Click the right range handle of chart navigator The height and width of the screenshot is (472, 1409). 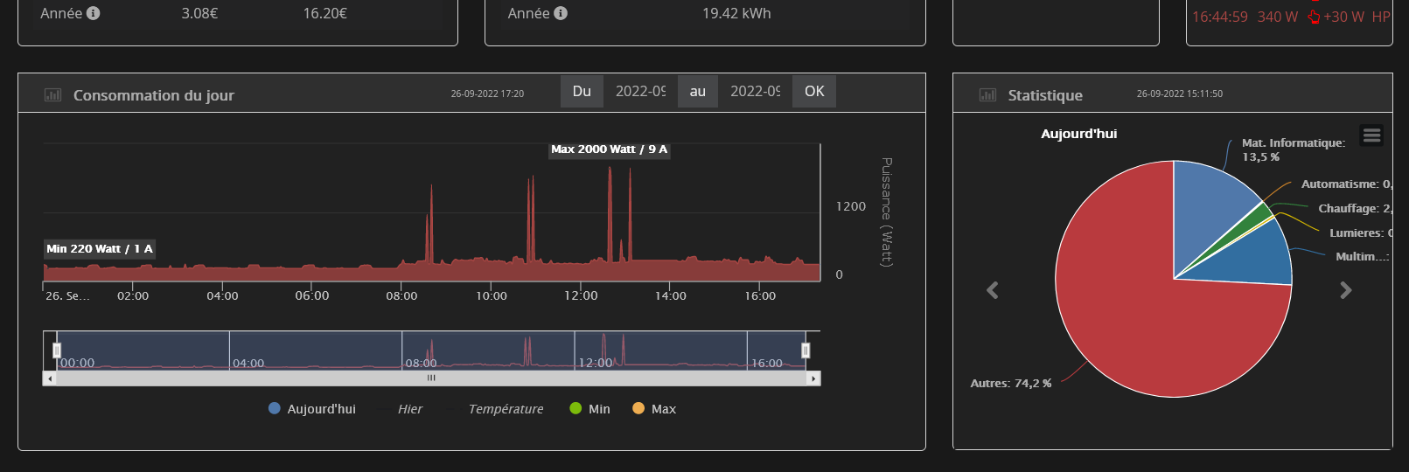coord(806,351)
